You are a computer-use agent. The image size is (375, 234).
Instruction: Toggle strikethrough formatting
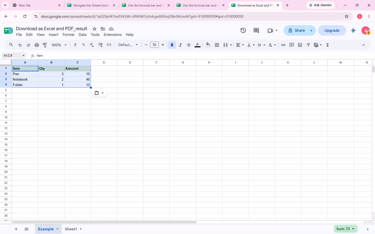pos(189,45)
